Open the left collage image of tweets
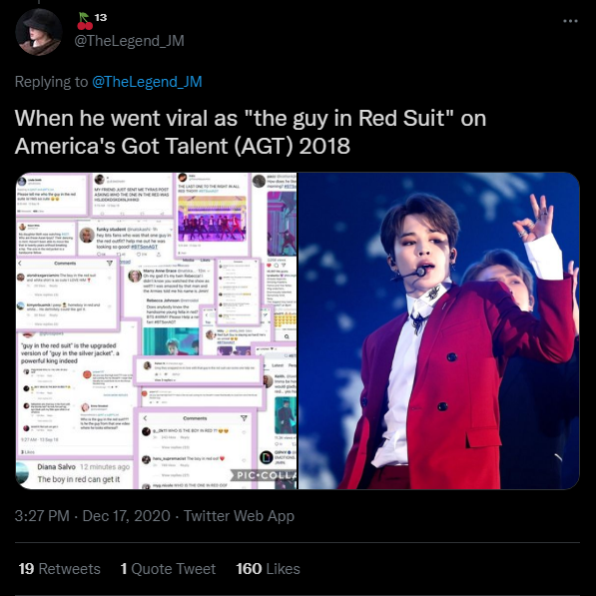This screenshot has height=596, width=596. pyautogui.click(x=156, y=330)
